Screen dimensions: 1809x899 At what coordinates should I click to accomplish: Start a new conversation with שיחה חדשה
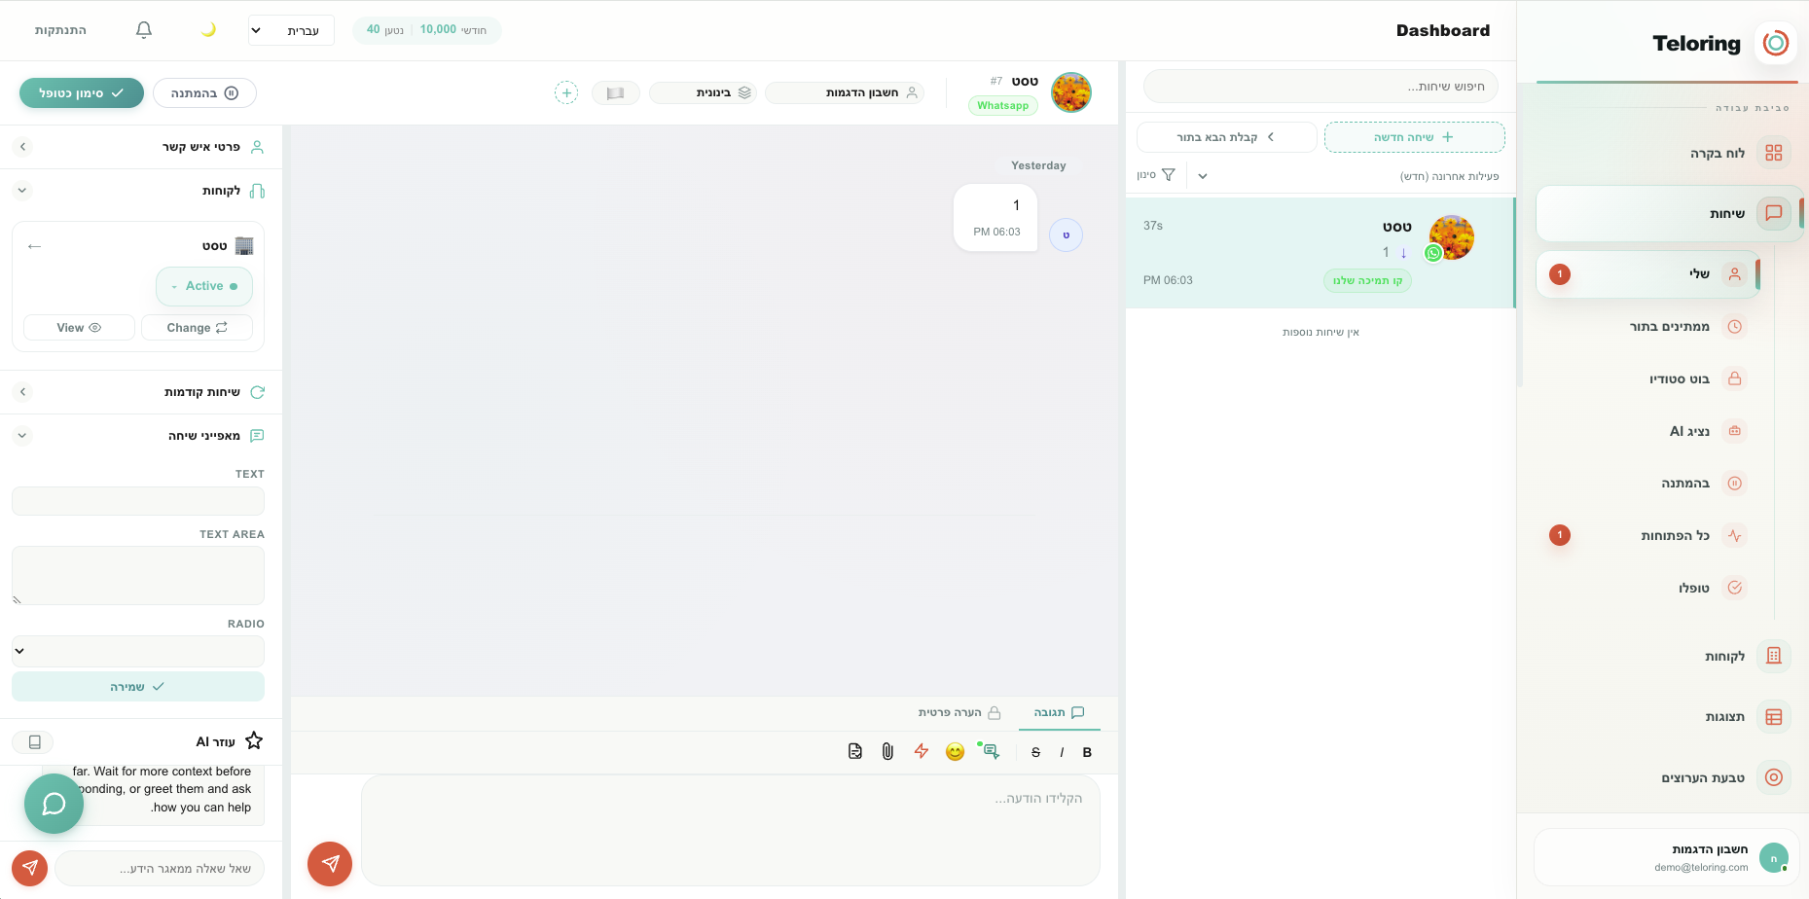(x=1415, y=137)
